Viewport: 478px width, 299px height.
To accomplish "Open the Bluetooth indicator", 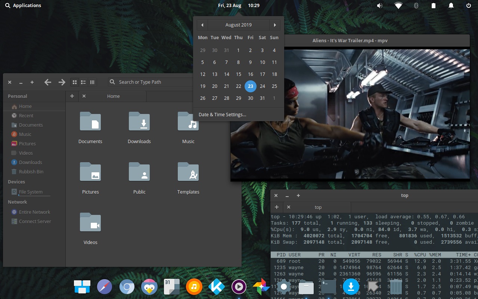I will [416, 6].
